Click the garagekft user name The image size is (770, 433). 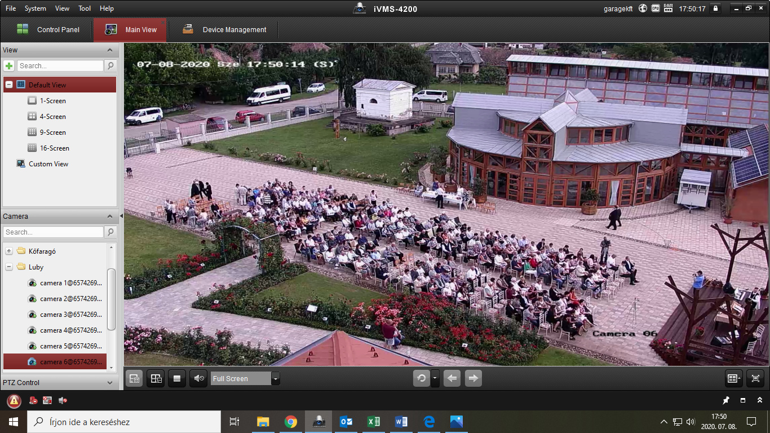point(618,8)
